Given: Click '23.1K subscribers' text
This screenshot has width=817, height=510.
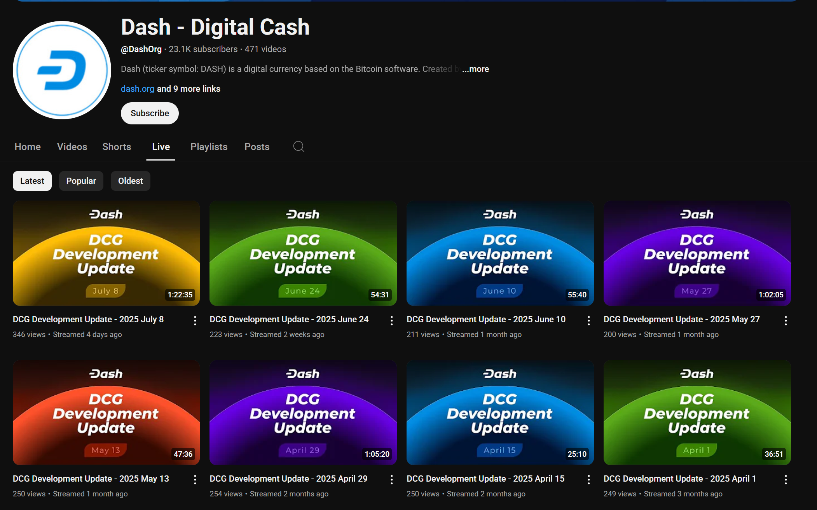Looking at the screenshot, I should 203,49.
